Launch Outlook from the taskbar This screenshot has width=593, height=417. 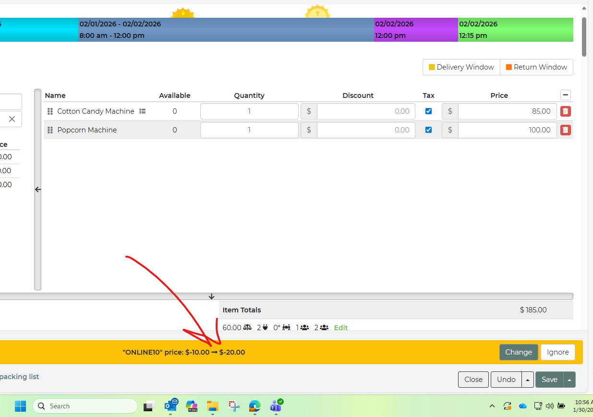(x=170, y=406)
